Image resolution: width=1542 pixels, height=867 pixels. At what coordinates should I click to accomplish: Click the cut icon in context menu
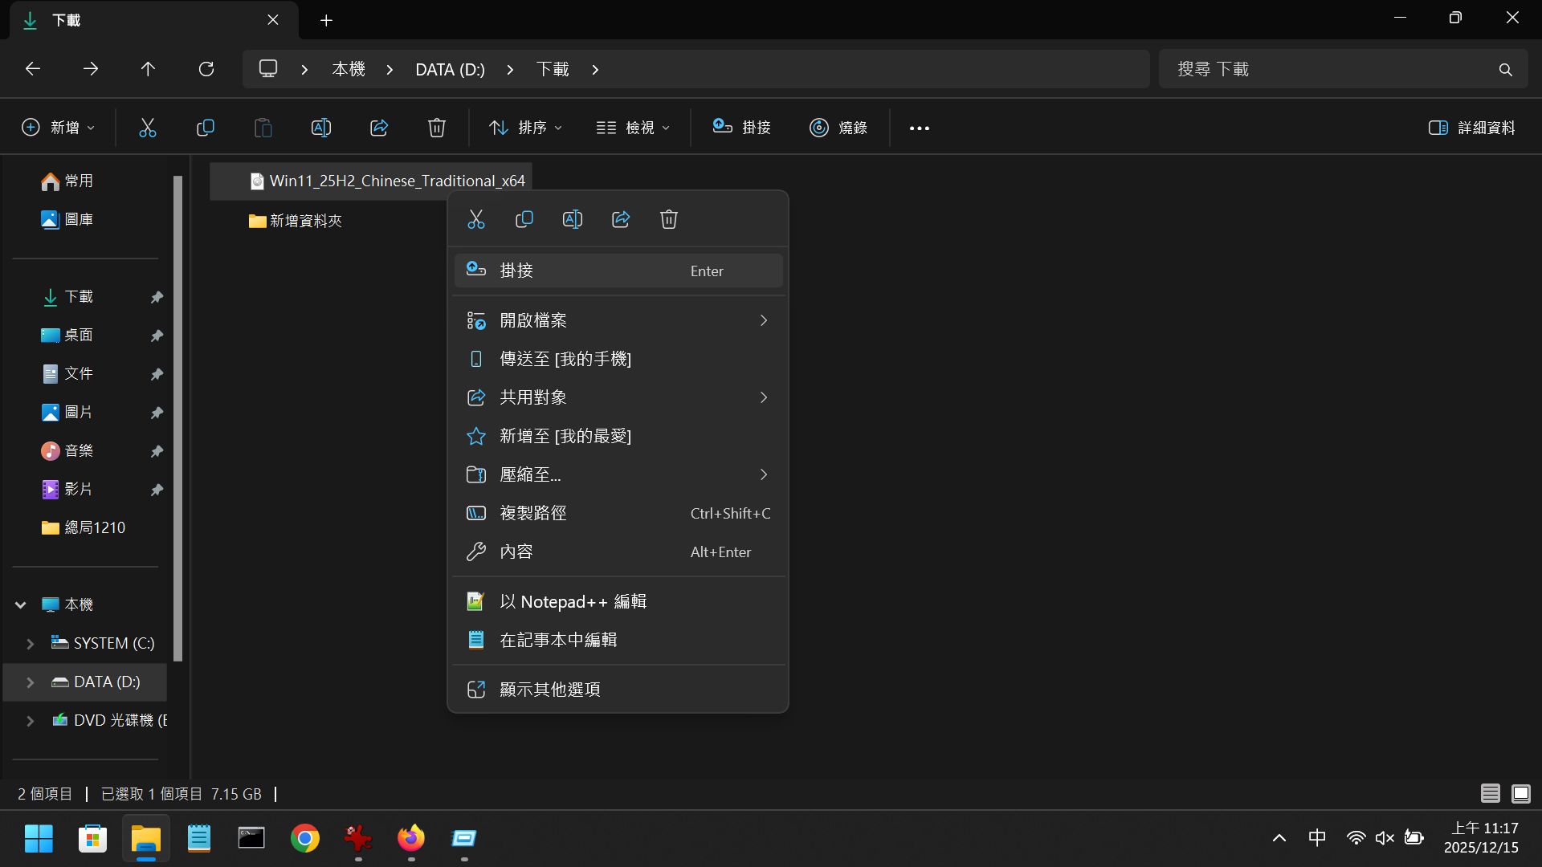coord(476,219)
